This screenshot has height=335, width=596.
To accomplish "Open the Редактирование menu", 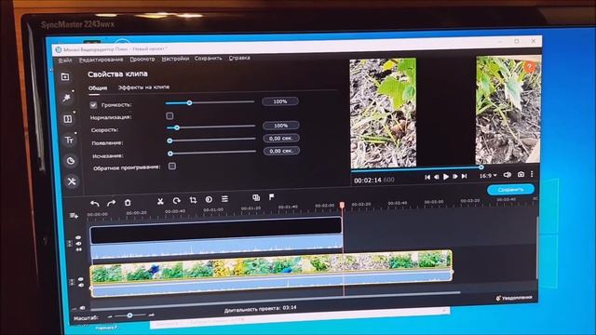I will click(102, 60).
